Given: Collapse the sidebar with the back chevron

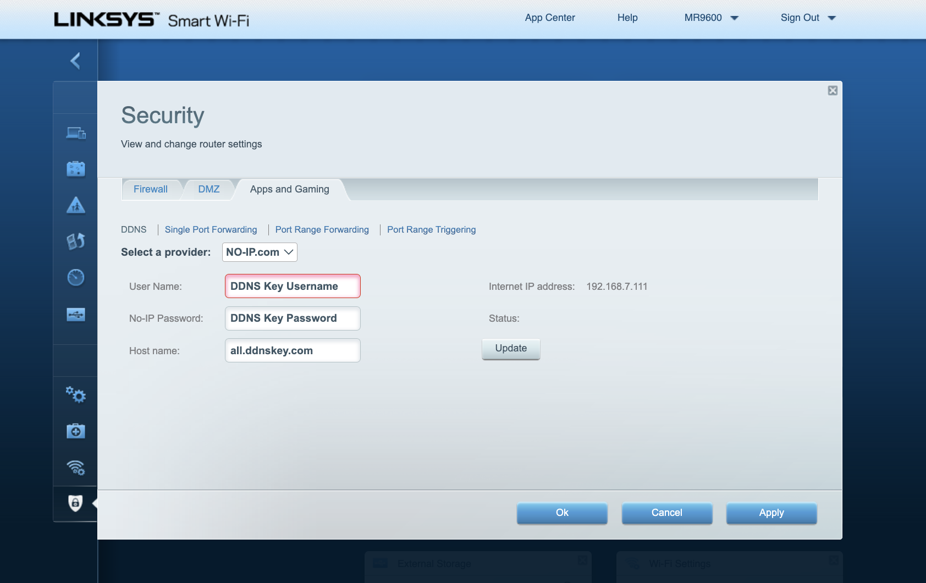Looking at the screenshot, I should point(75,61).
